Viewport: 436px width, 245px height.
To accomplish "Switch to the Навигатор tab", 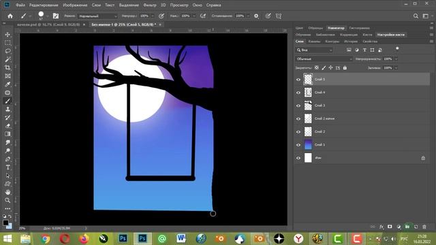I will point(336,28).
